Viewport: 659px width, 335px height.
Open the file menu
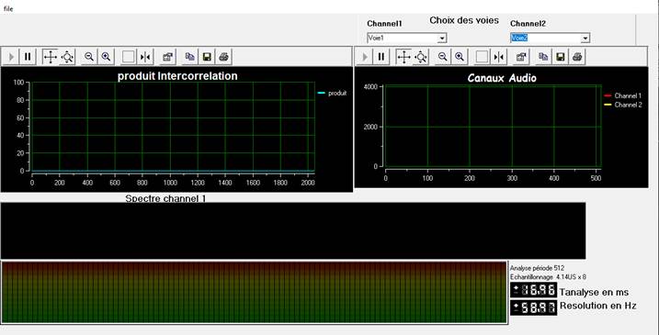(8, 8)
